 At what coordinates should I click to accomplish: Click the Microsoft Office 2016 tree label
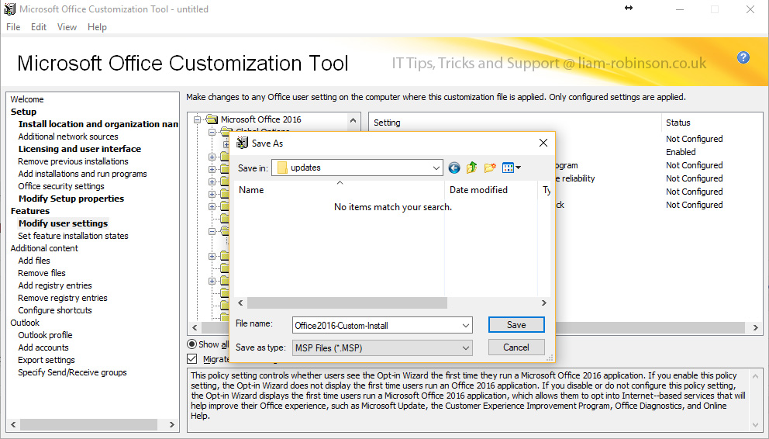(261, 119)
